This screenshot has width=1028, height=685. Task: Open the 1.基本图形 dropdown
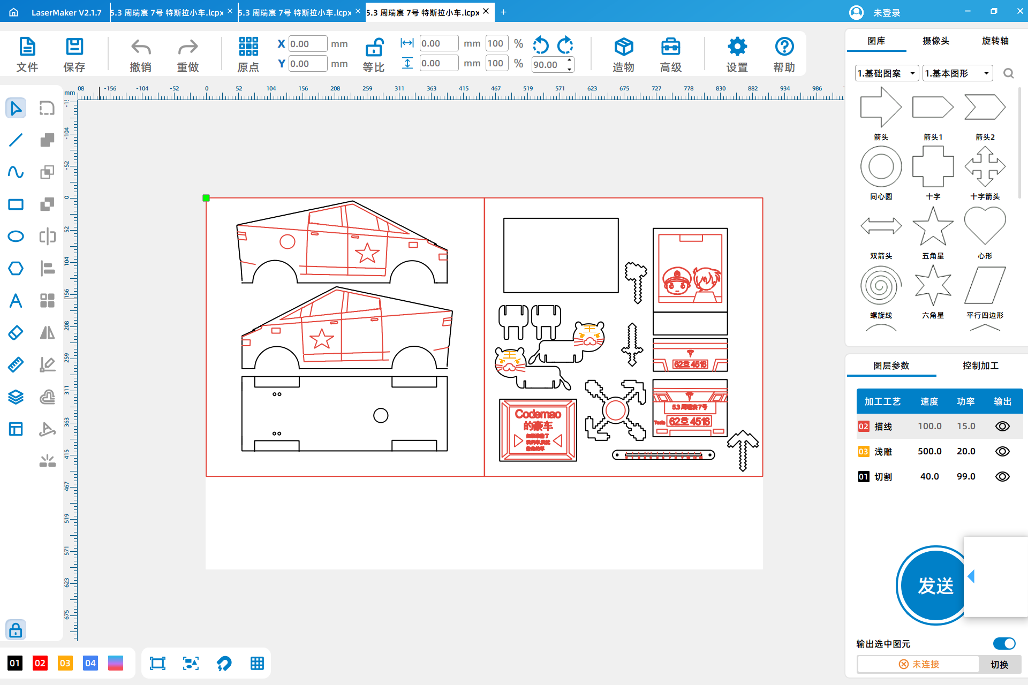pyautogui.click(x=958, y=73)
